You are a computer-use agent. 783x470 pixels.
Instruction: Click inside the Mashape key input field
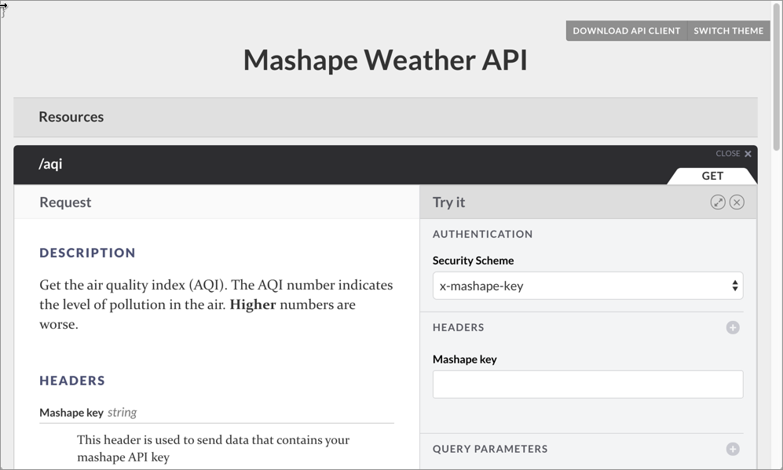pos(587,384)
